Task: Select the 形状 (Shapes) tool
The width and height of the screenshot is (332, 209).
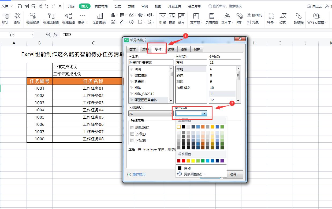Action: point(6,18)
